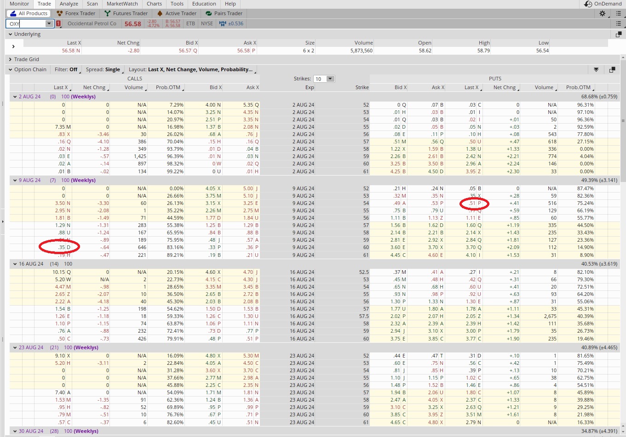Open the MarketWatch main tab
This screenshot has width=626, height=437.
pyautogui.click(x=122, y=4)
